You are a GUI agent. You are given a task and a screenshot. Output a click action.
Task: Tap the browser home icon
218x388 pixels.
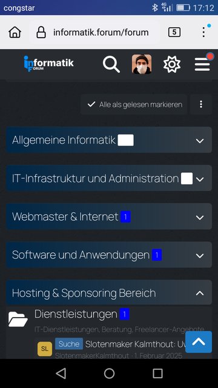15,32
